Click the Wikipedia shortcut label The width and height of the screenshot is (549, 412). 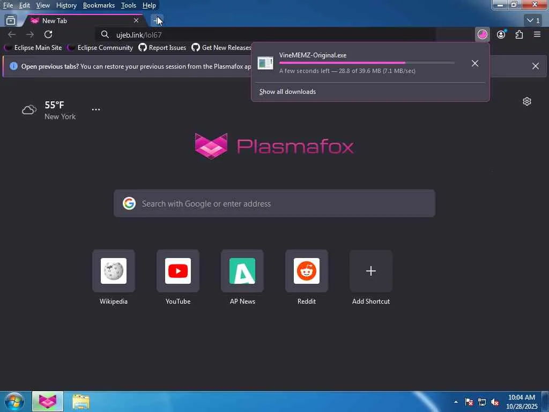114,301
